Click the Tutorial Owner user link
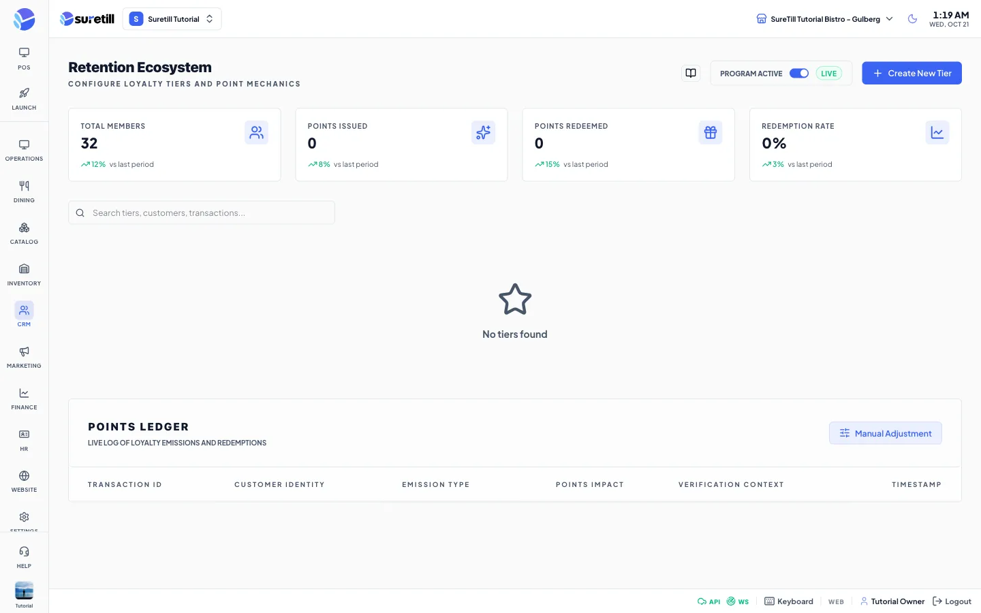981x613 pixels. point(892,601)
